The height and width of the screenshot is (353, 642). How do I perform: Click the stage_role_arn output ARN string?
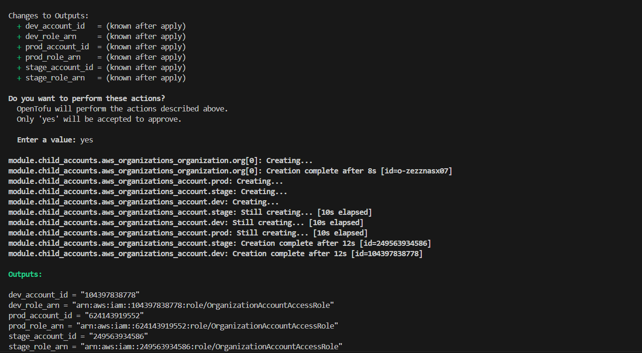pyautogui.click(x=211, y=346)
